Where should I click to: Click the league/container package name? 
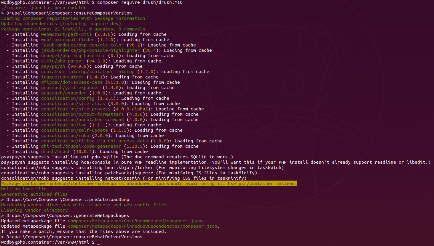[x=62, y=77]
